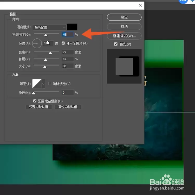Click the black shadow color swatch
Viewport: 195px width, 195px height.
[x=72, y=27]
